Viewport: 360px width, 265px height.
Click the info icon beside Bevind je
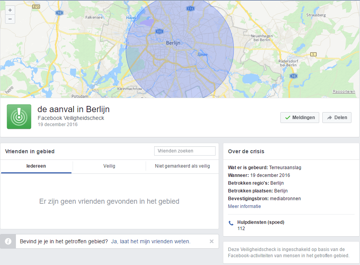tap(8, 241)
